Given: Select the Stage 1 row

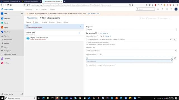Looking at the screenshot, I should point(54,27).
